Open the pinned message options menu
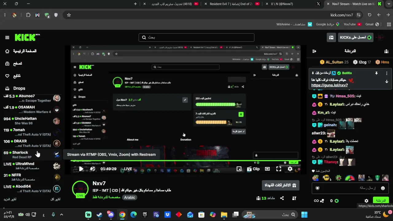This screenshot has height=221, width=393. 387,73
